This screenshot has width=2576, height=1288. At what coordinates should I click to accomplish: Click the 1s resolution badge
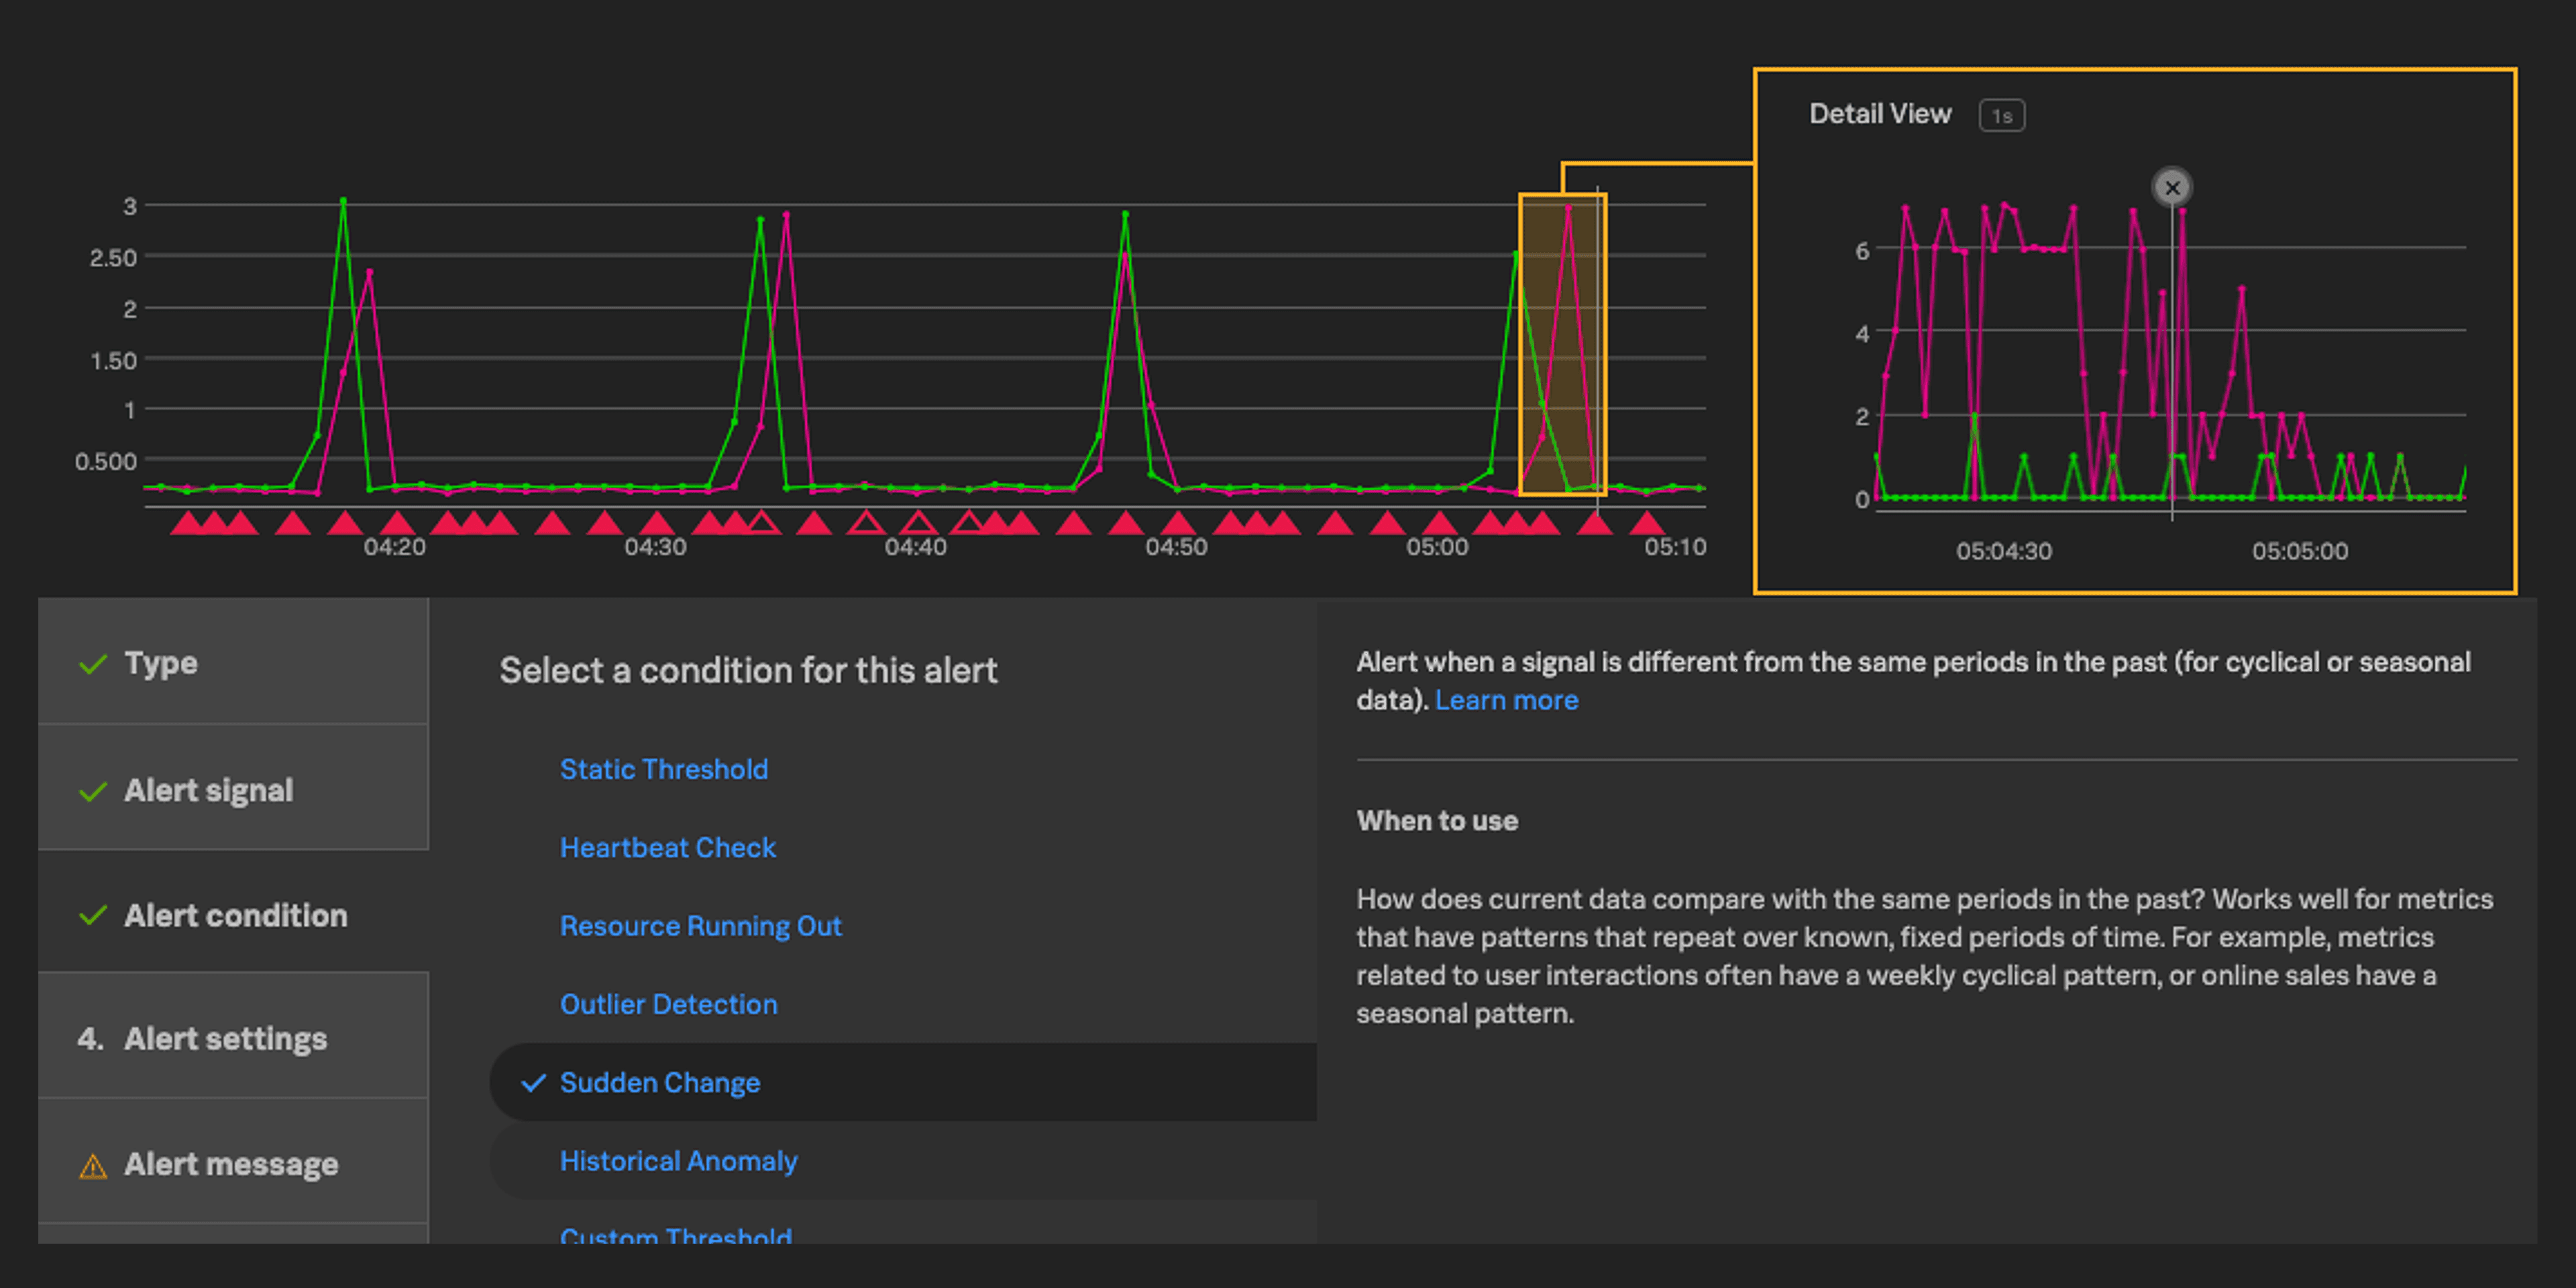[2001, 116]
